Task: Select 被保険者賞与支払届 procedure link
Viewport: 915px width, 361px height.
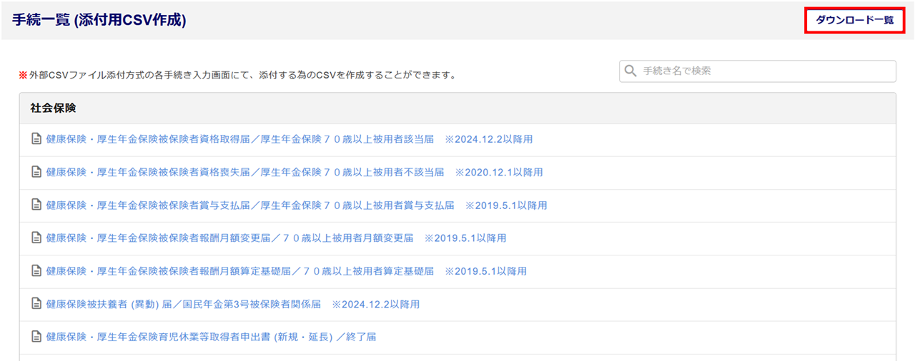Action: pyautogui.click(x=296, y=205)
